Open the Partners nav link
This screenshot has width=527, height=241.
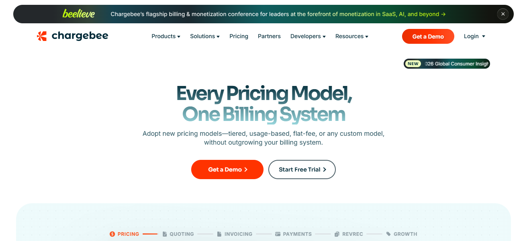(269, 36)
